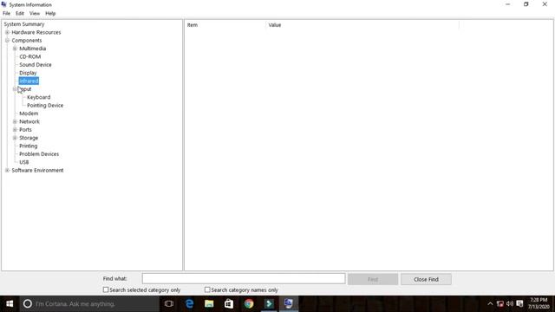
Task: Collapse the Components node
Action: pyautogui.click(x=7, y=41)
